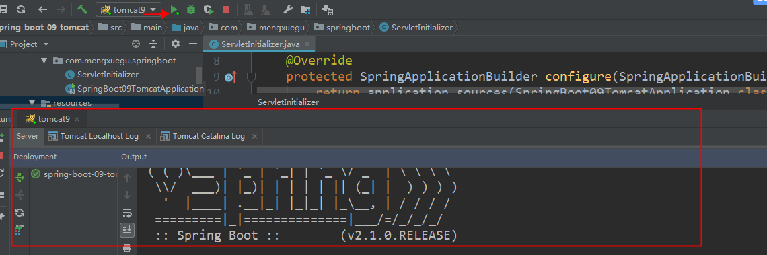
Task: Close the ServletInitializer.java tab
Action: point(307,44)
